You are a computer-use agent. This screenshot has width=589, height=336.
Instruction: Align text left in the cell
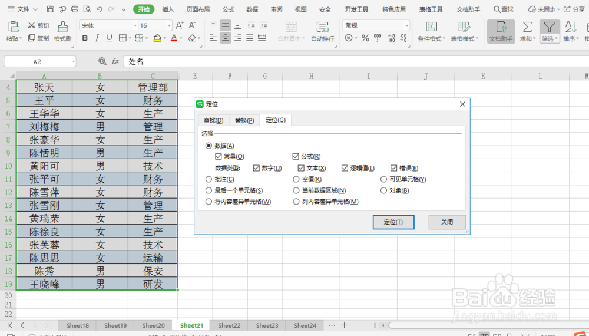pyautogui.click(x=213, y=38)
